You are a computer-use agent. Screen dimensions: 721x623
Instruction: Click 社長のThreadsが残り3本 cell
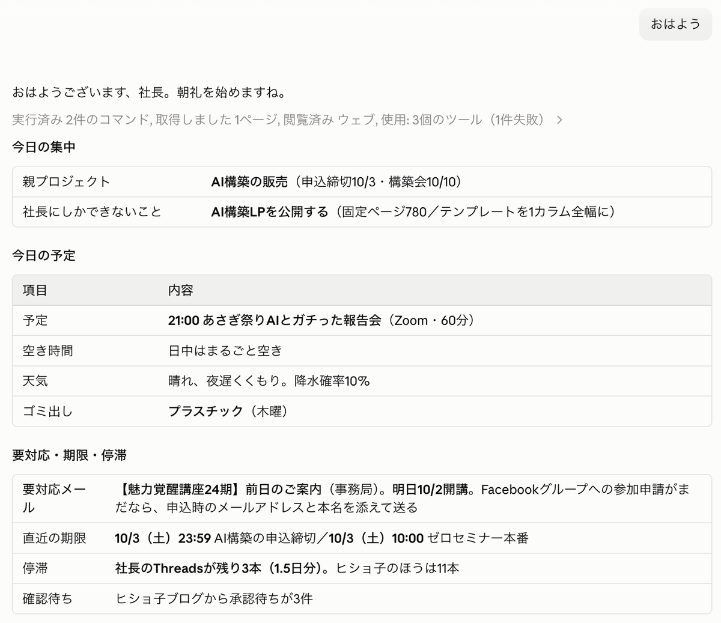click(287, 568)
